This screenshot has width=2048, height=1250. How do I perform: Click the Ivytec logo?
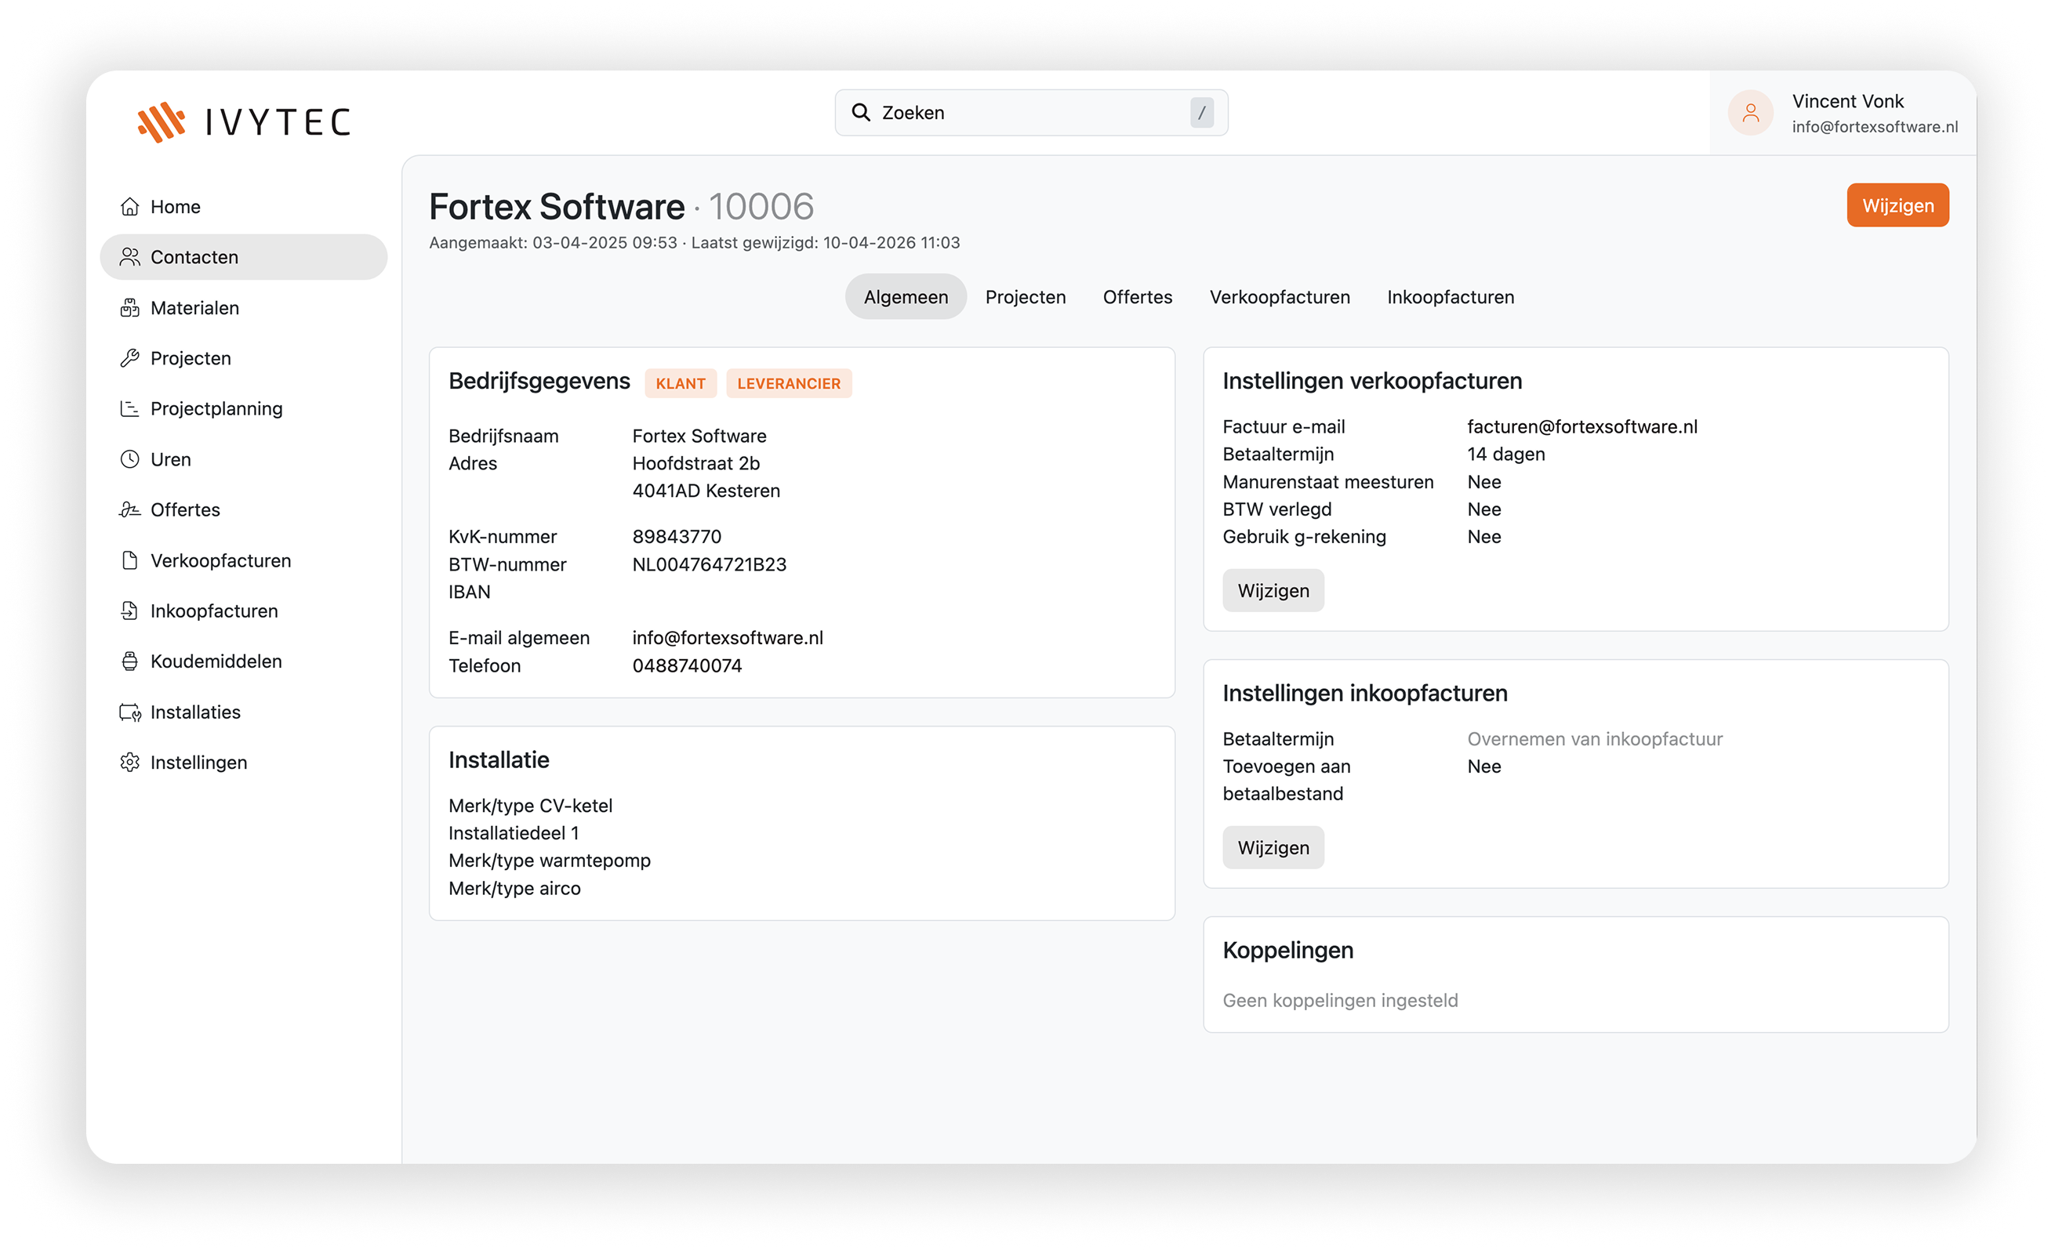click(x=245, y=122)
